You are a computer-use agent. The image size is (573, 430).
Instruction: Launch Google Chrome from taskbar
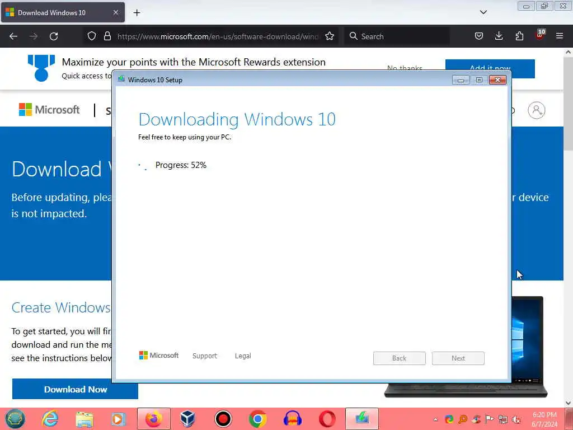pyautogui.click(x=257, y=419)
